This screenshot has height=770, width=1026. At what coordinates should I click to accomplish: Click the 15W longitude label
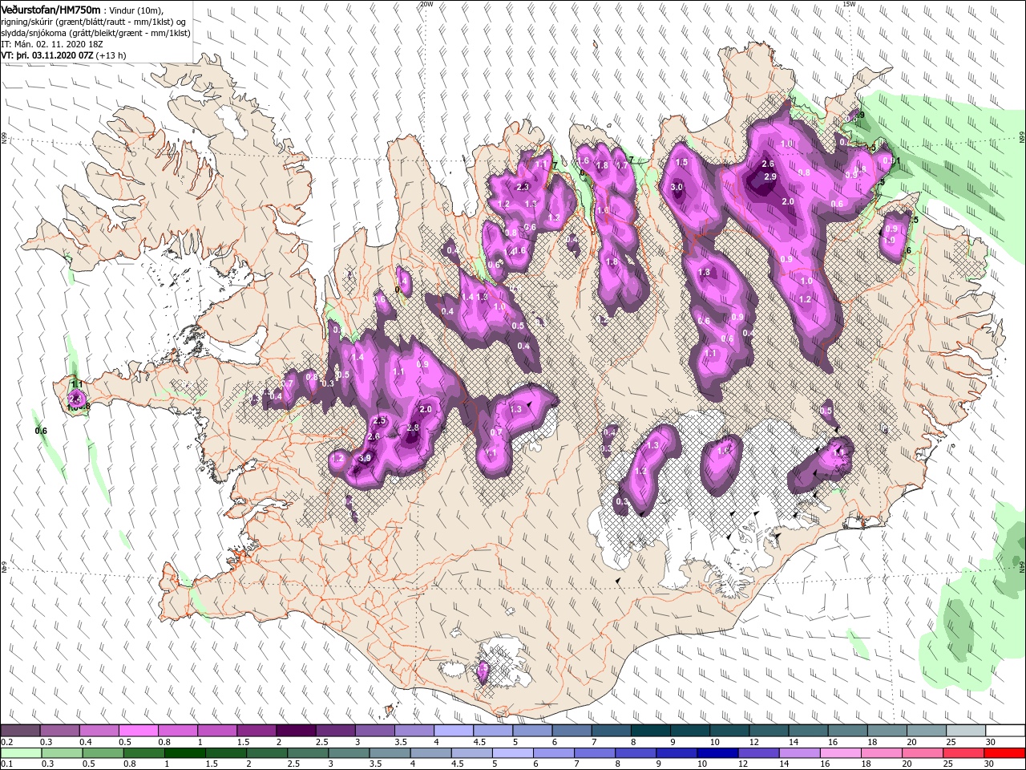(x=849, y=4)
